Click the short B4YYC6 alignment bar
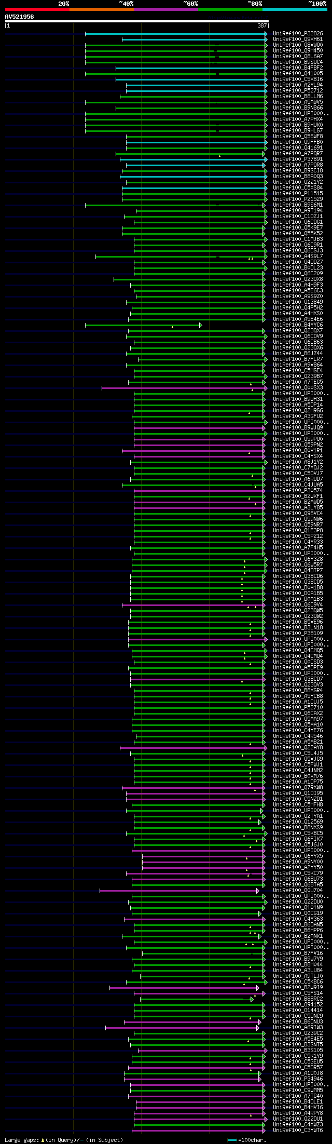This screenshot has height=1144, width=332. (x=144, y=325)
